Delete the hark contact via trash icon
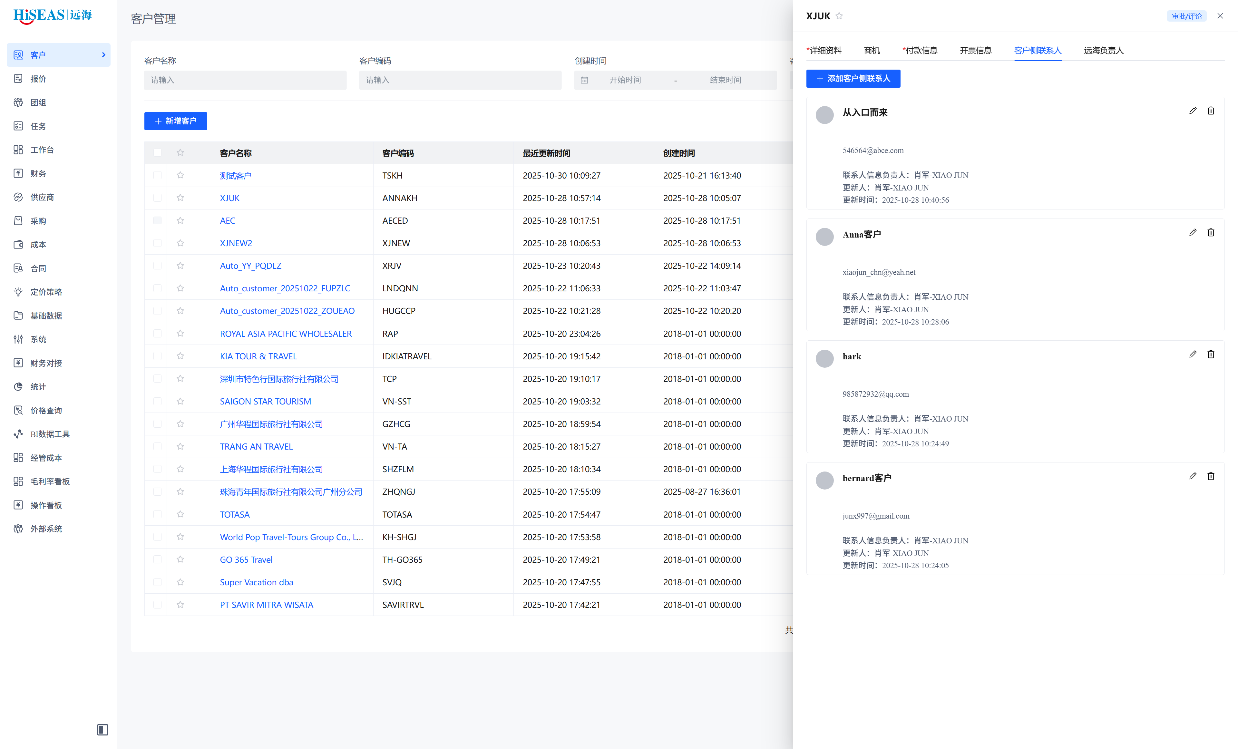This screenshot has height=749, width=1238. click(x=1210, y=354)
